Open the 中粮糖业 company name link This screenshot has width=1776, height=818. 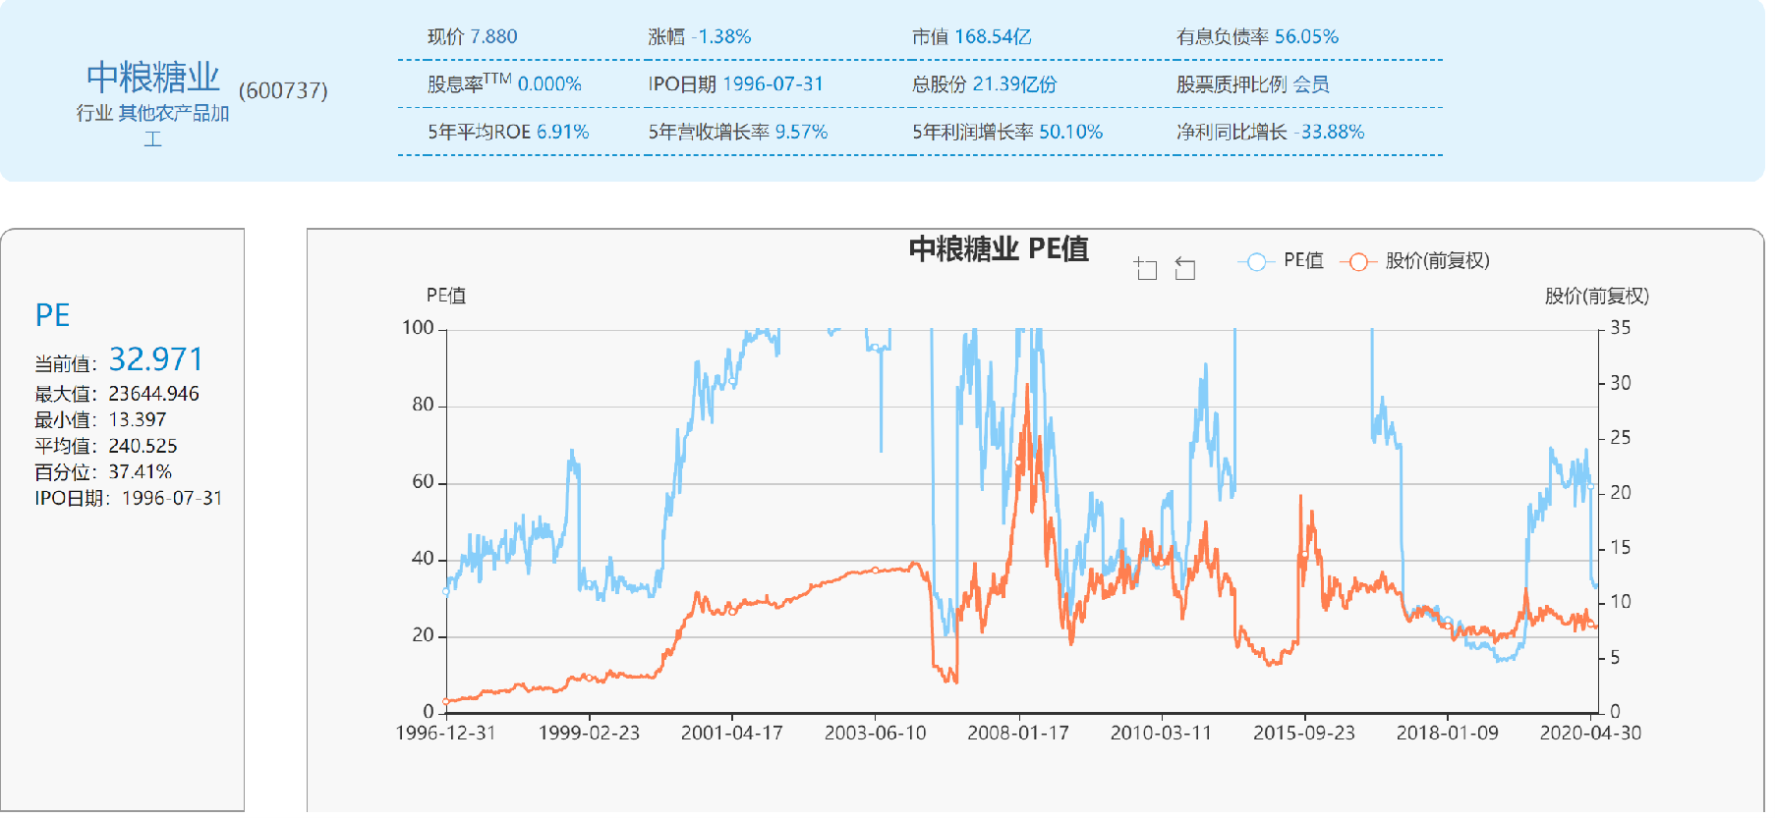[152, 77]
